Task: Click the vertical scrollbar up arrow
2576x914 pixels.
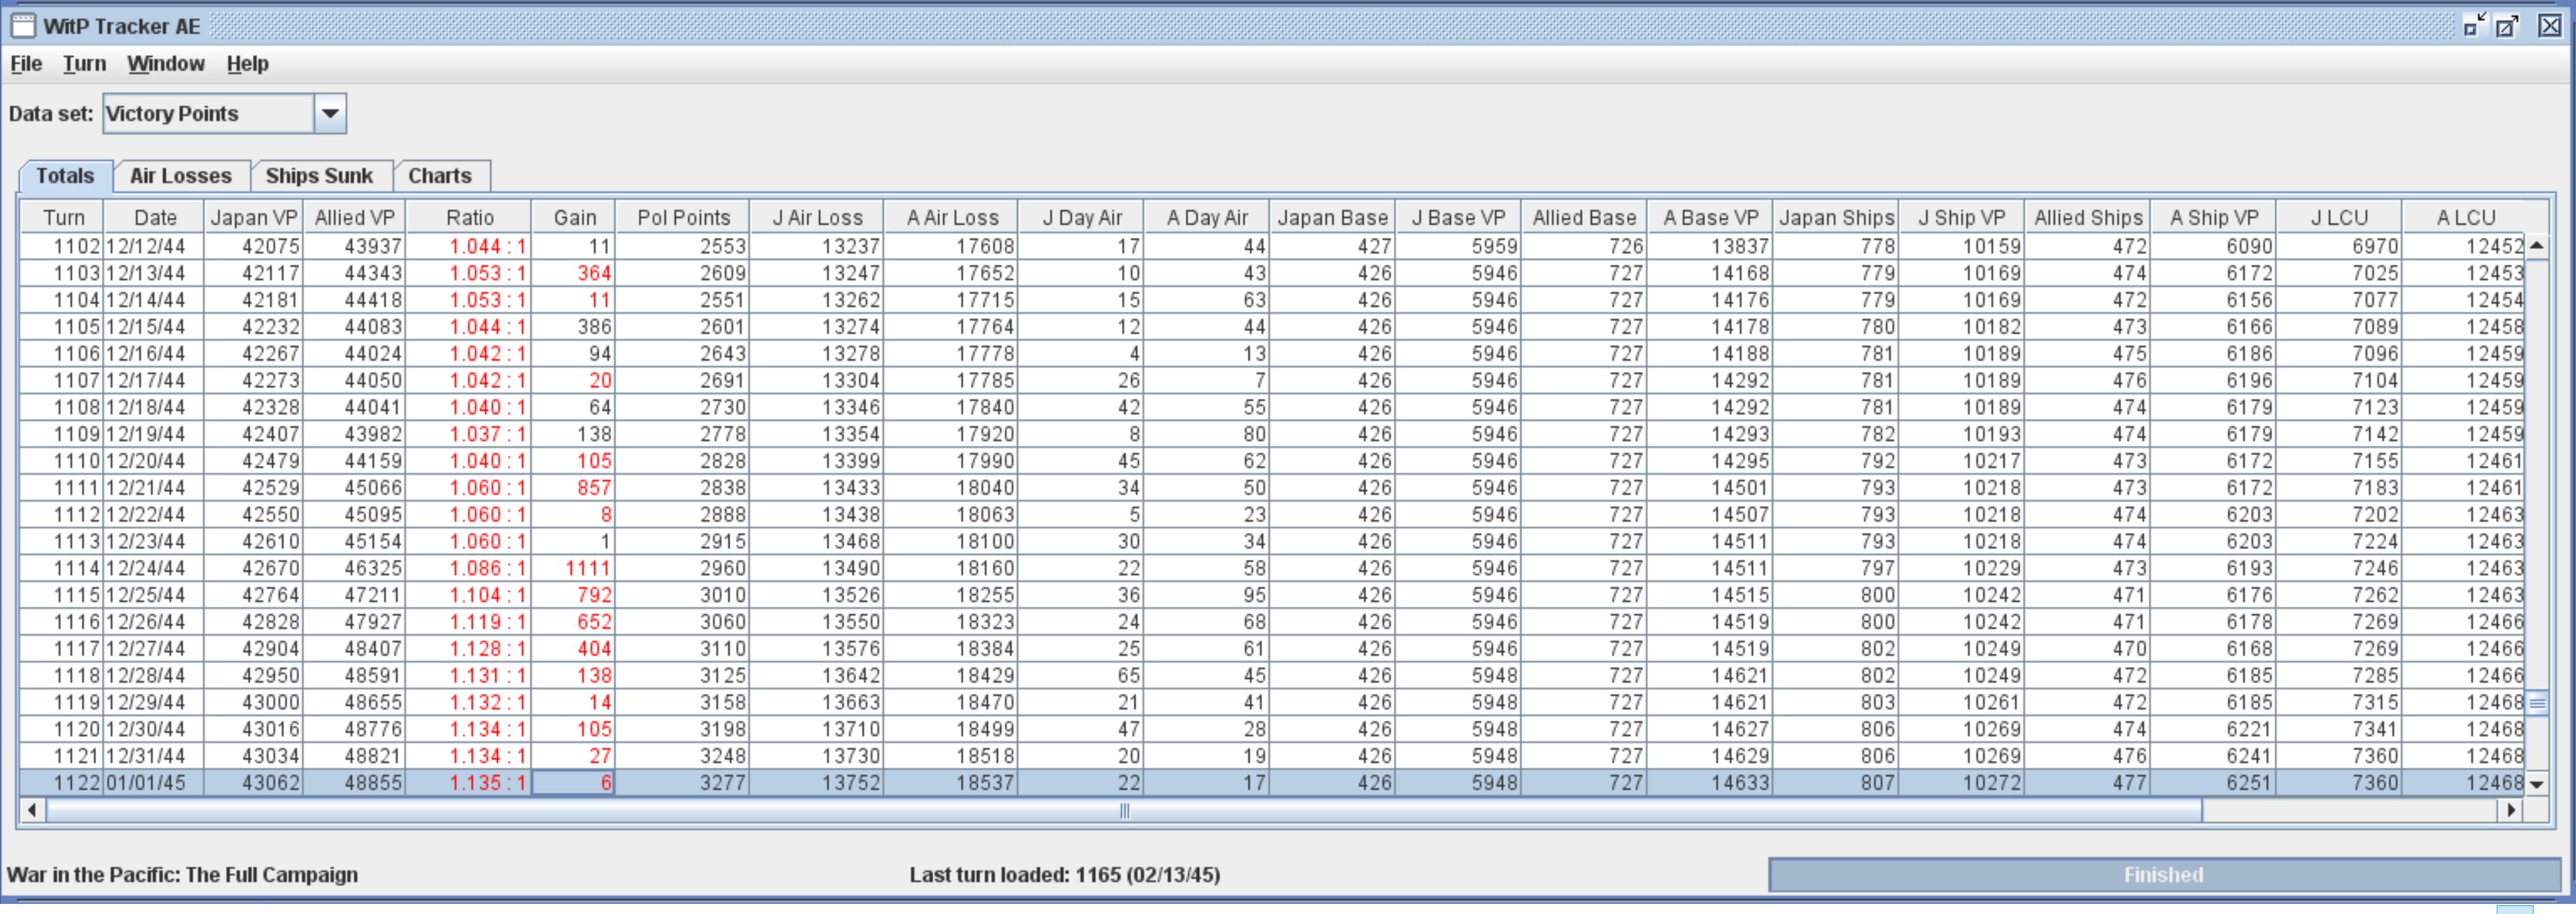Action: point(2537,245)
